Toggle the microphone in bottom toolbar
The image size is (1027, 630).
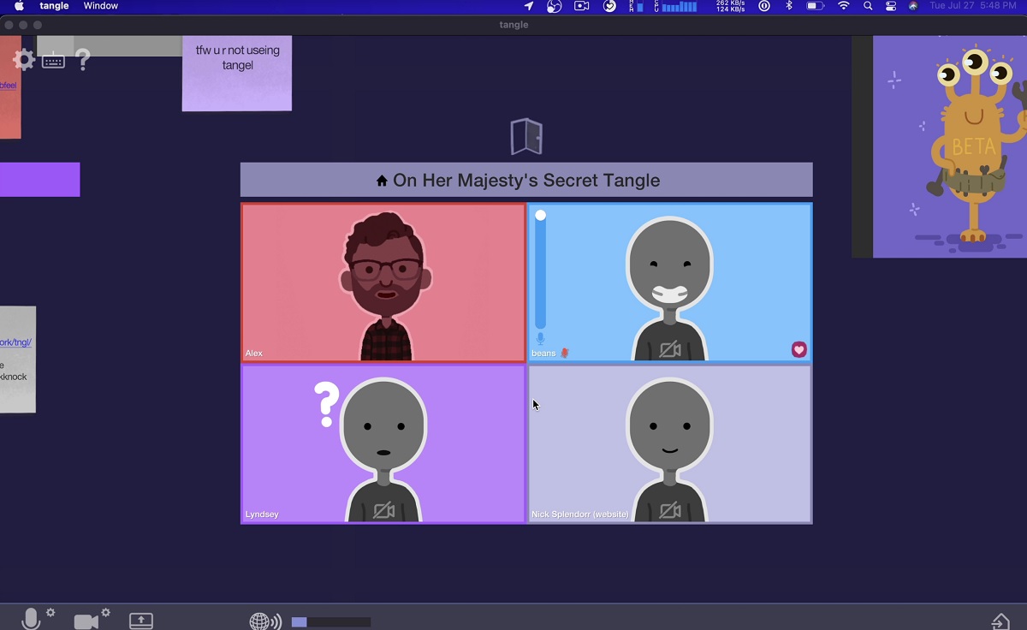pyautogui.click(x=32, y=620)
